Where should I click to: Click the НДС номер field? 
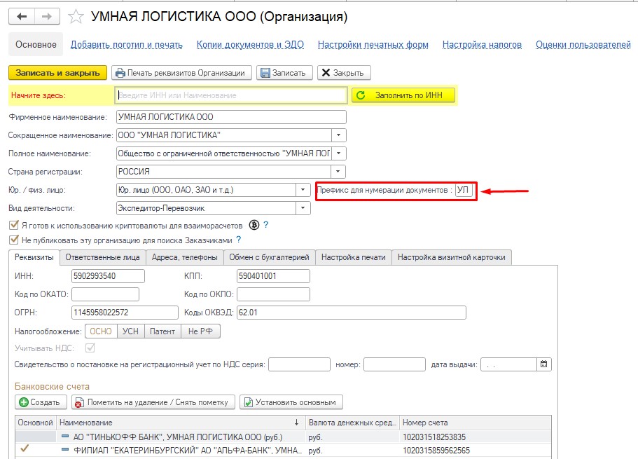click(395, 364)
